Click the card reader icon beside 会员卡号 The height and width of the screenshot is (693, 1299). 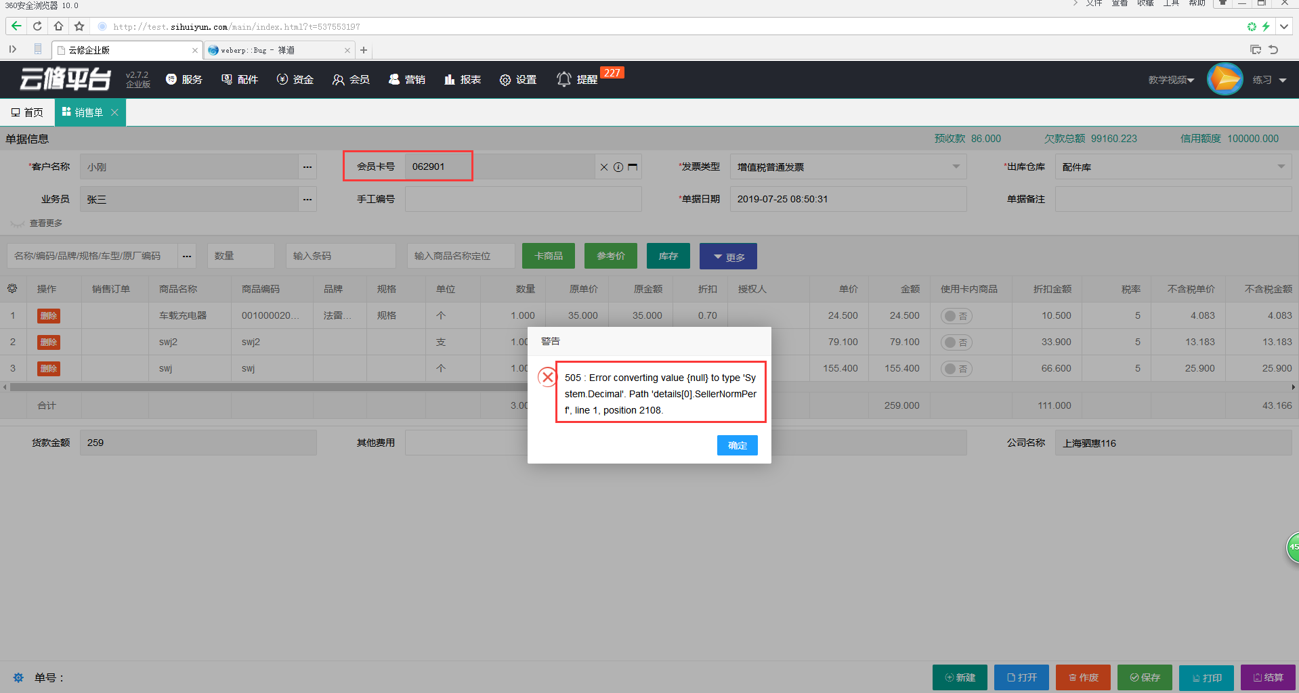(x=633, y=167)
